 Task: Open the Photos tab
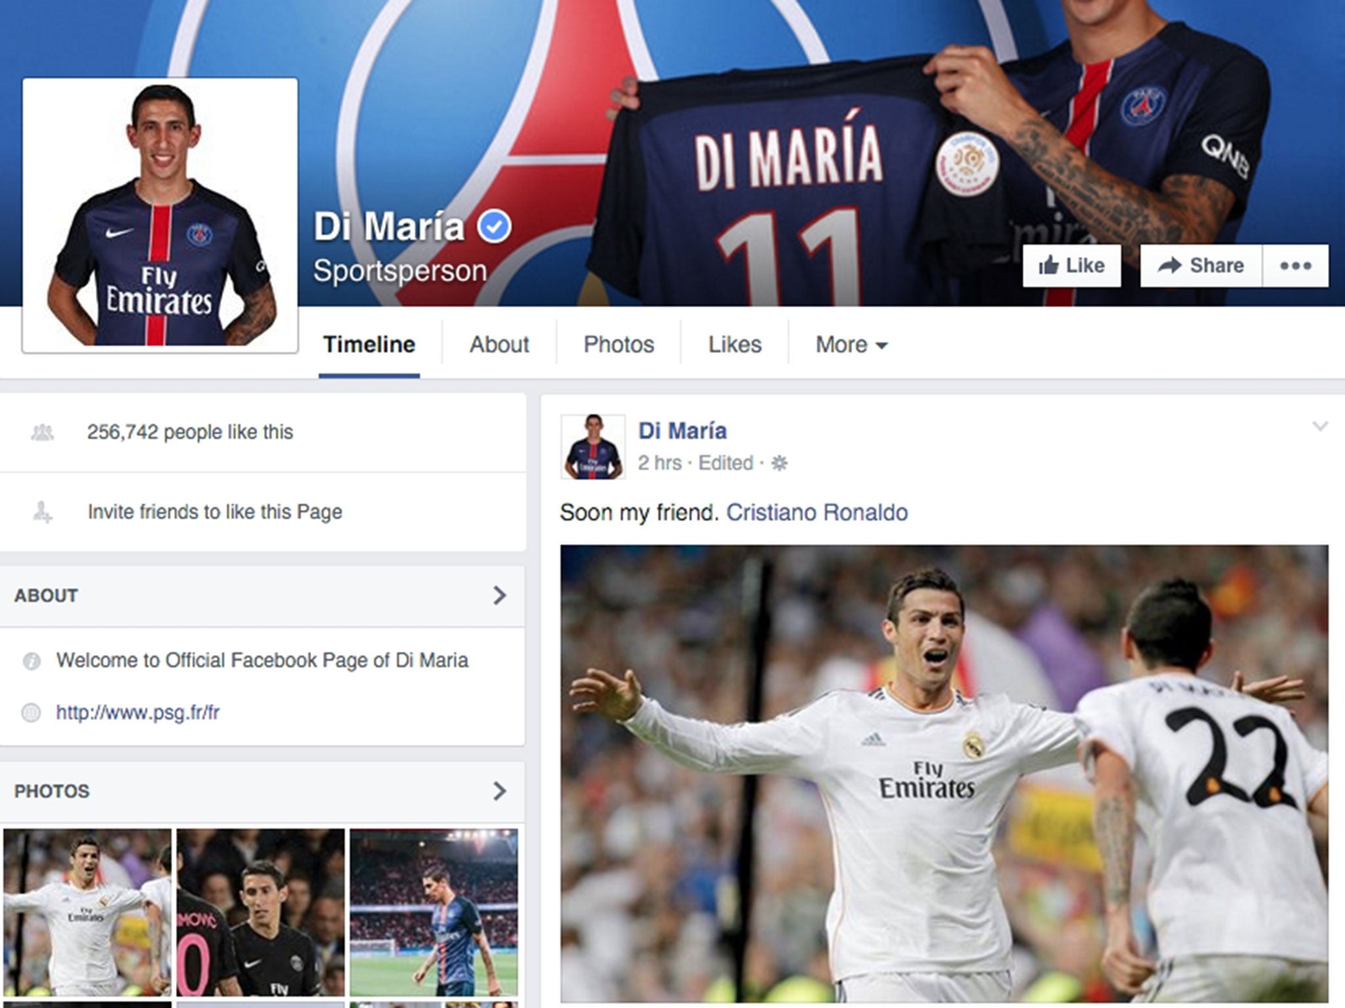tap(619, 345)
